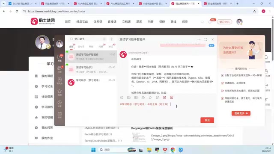Click the chat search field containing 学习助手
Screen dimensions: 274x154
click(x=88, y=39)
